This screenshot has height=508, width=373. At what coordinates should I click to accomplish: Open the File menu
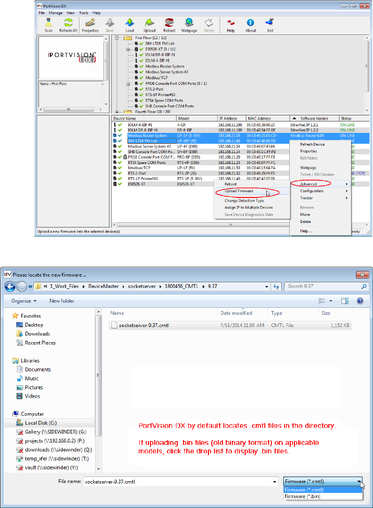(x=42, y=13)
